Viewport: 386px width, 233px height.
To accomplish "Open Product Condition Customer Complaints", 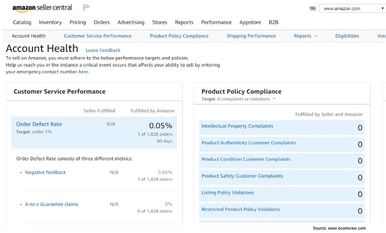I will click(246, 159).
